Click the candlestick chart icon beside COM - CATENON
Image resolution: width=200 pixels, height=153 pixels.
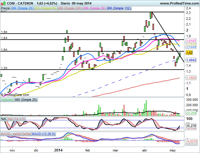(3, 3)
